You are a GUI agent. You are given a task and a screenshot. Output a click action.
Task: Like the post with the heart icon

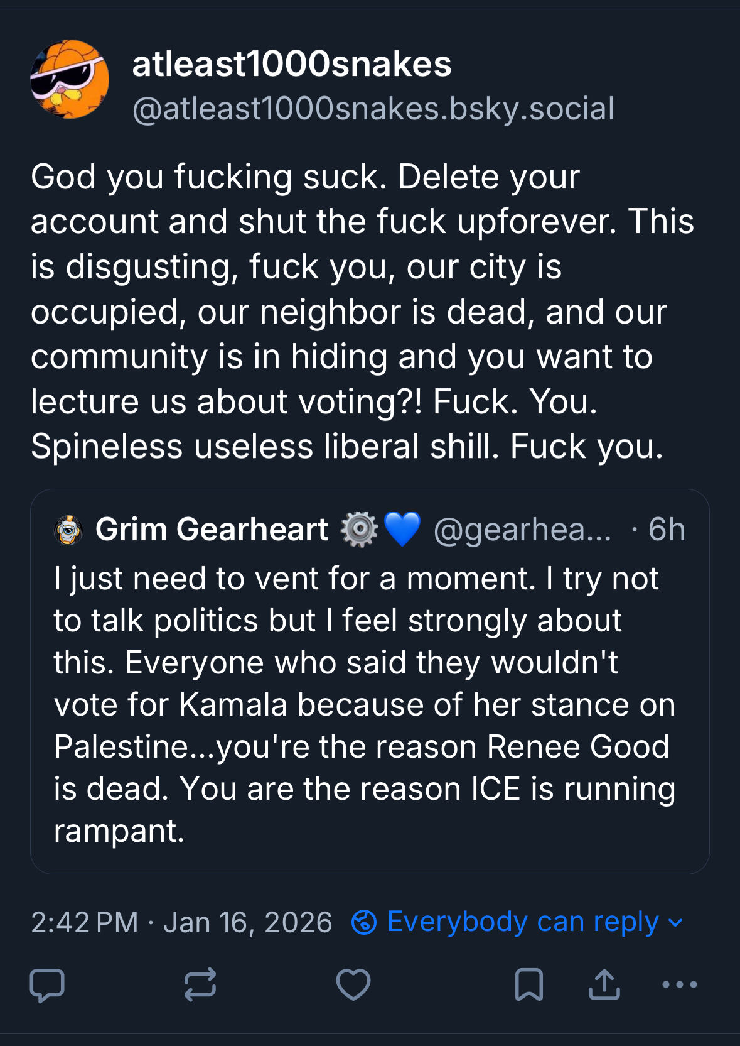(353, 984)
